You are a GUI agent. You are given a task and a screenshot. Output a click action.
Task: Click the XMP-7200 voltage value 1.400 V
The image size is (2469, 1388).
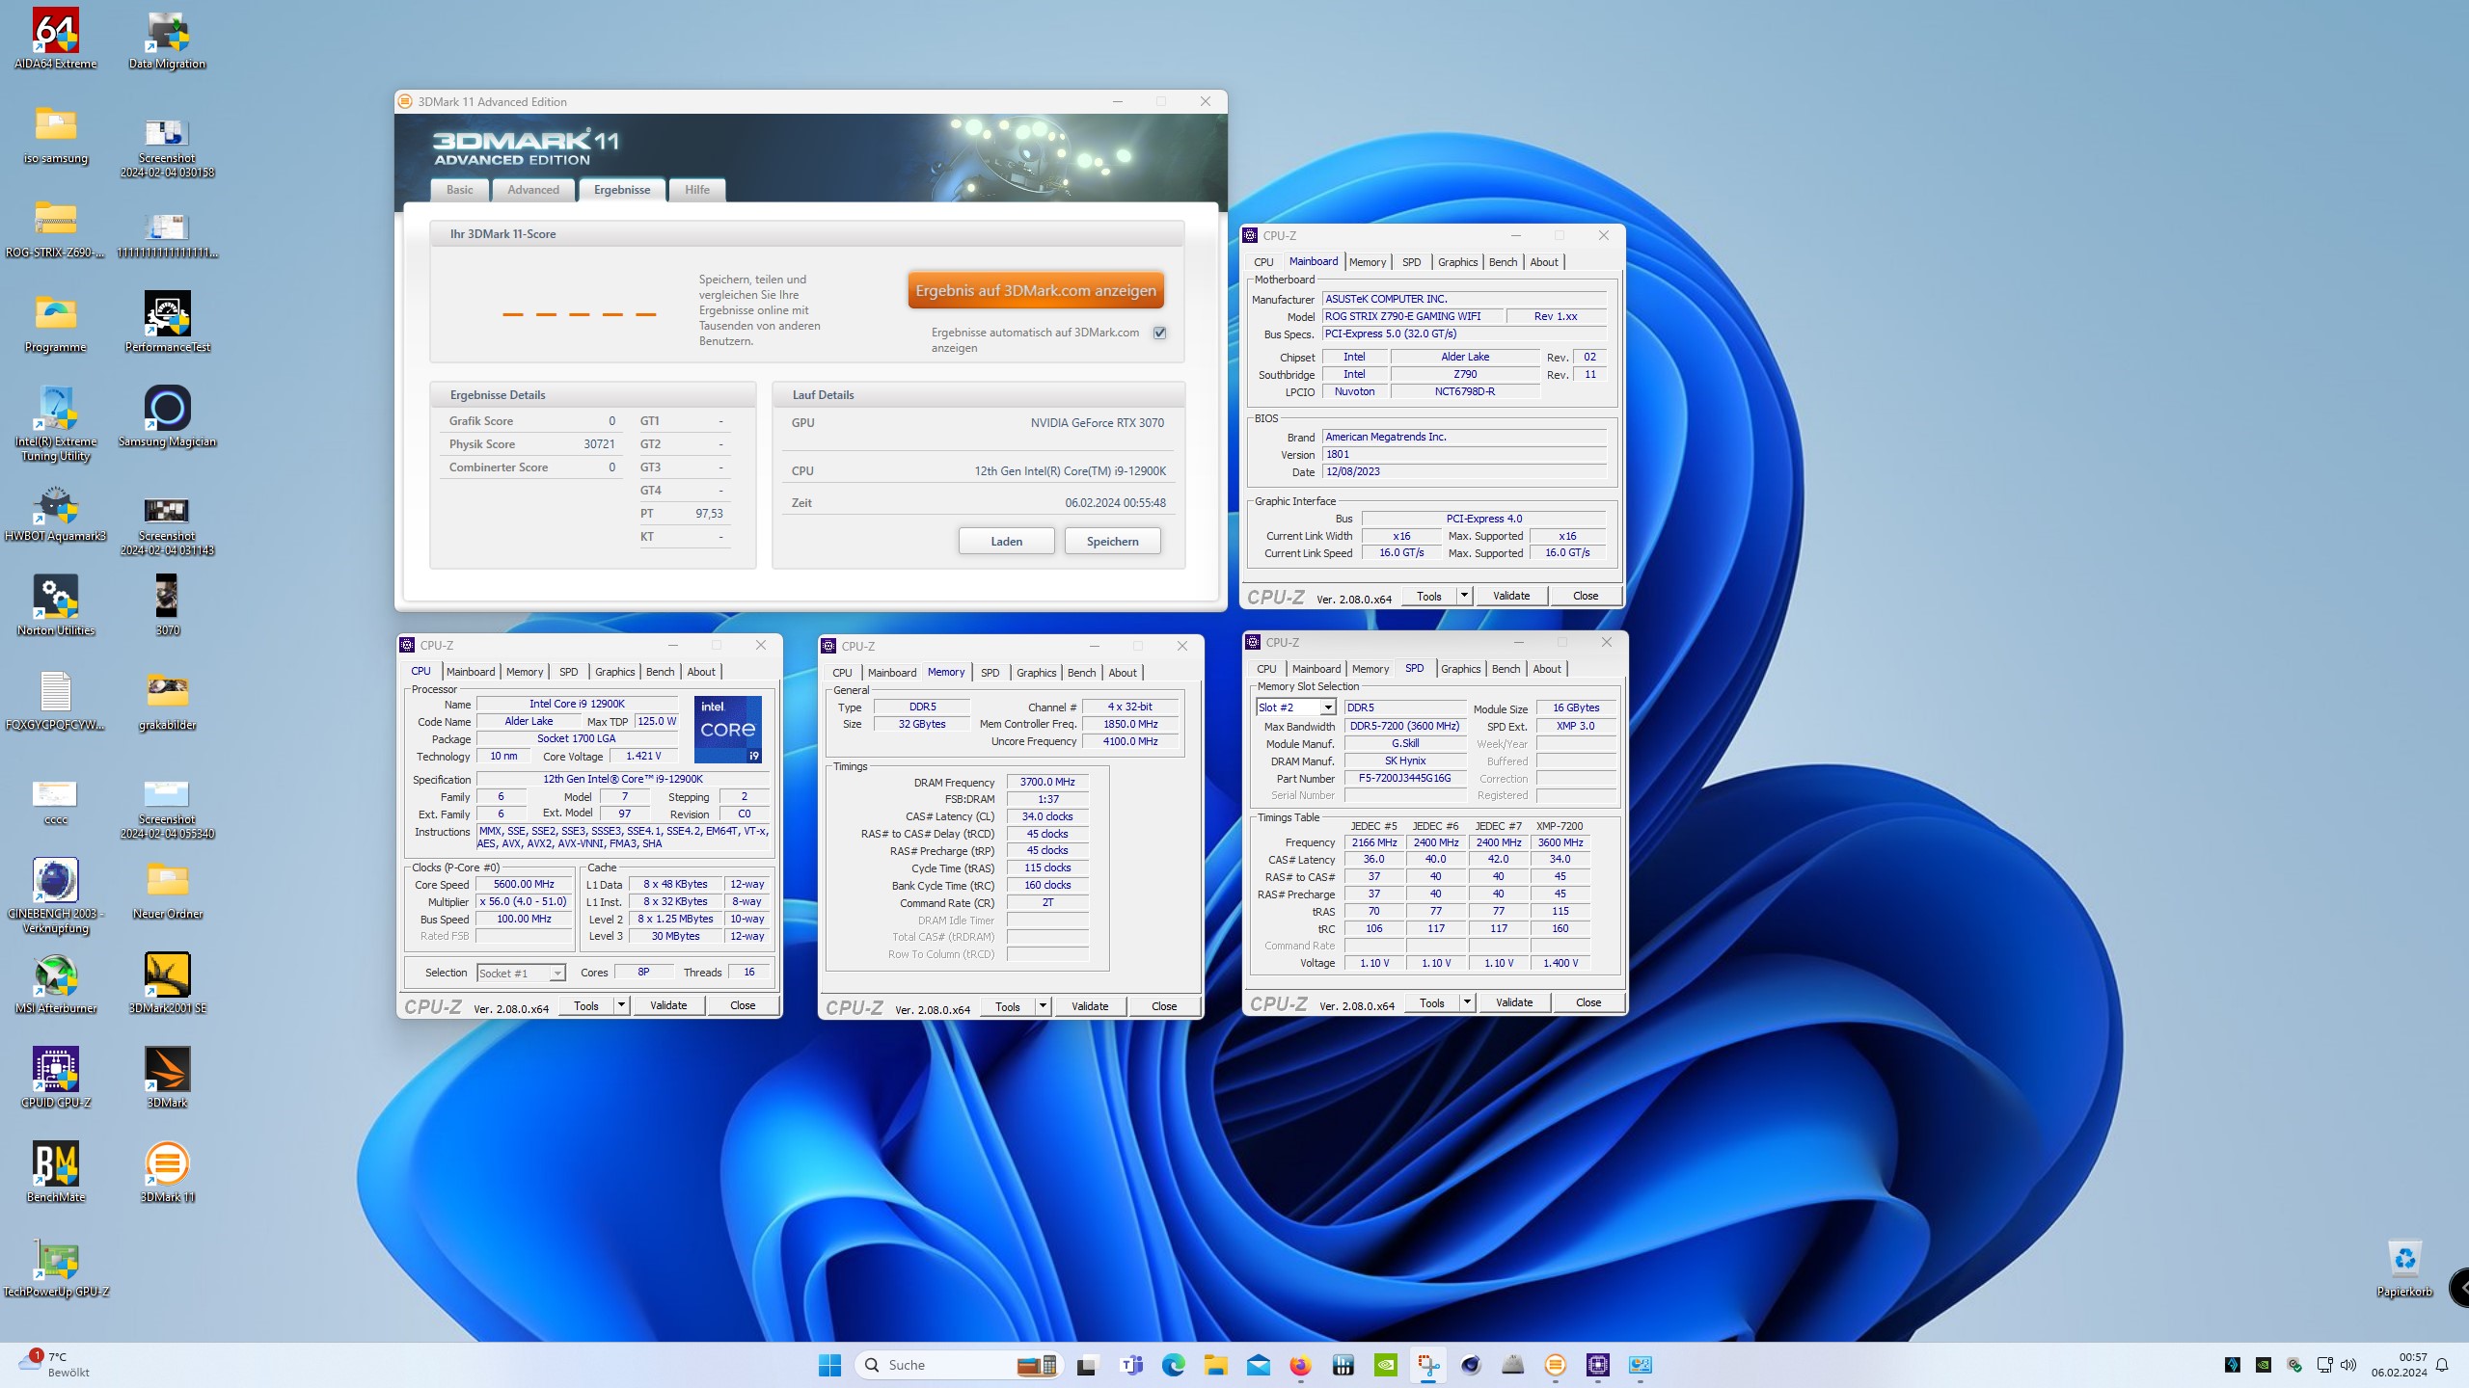[1560, 963]
